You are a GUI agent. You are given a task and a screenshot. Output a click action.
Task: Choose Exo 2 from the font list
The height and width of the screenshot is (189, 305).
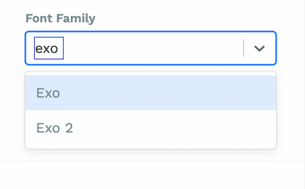(x=151, y=128)
